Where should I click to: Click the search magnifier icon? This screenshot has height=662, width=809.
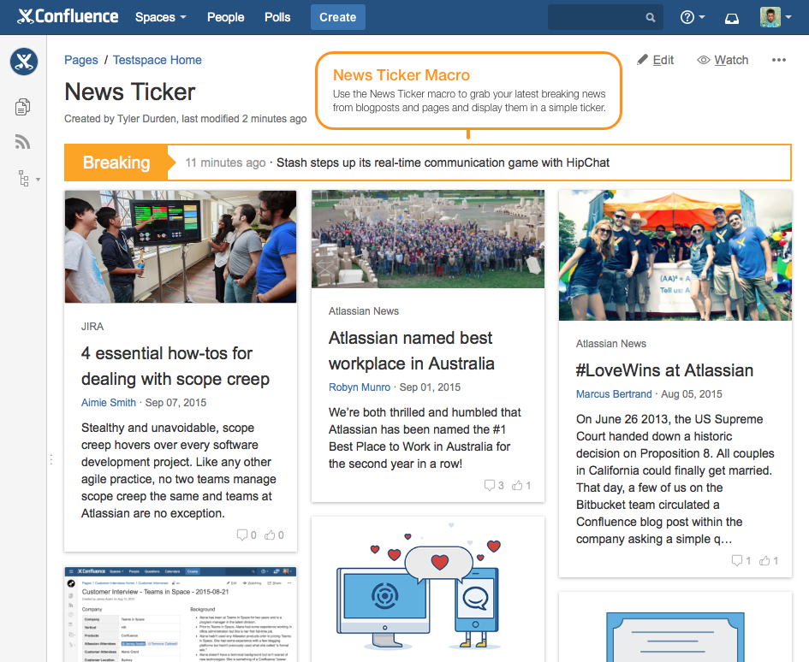[650, 17]
